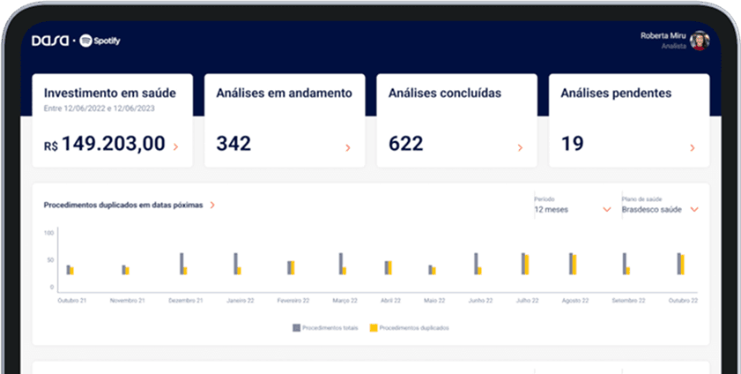Open arrow on Análises em andamento card
Viewport: 741px width, 374px height.
[348, 148]
